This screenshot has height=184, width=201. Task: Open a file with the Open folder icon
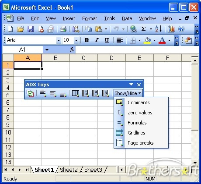click(21, 29)
